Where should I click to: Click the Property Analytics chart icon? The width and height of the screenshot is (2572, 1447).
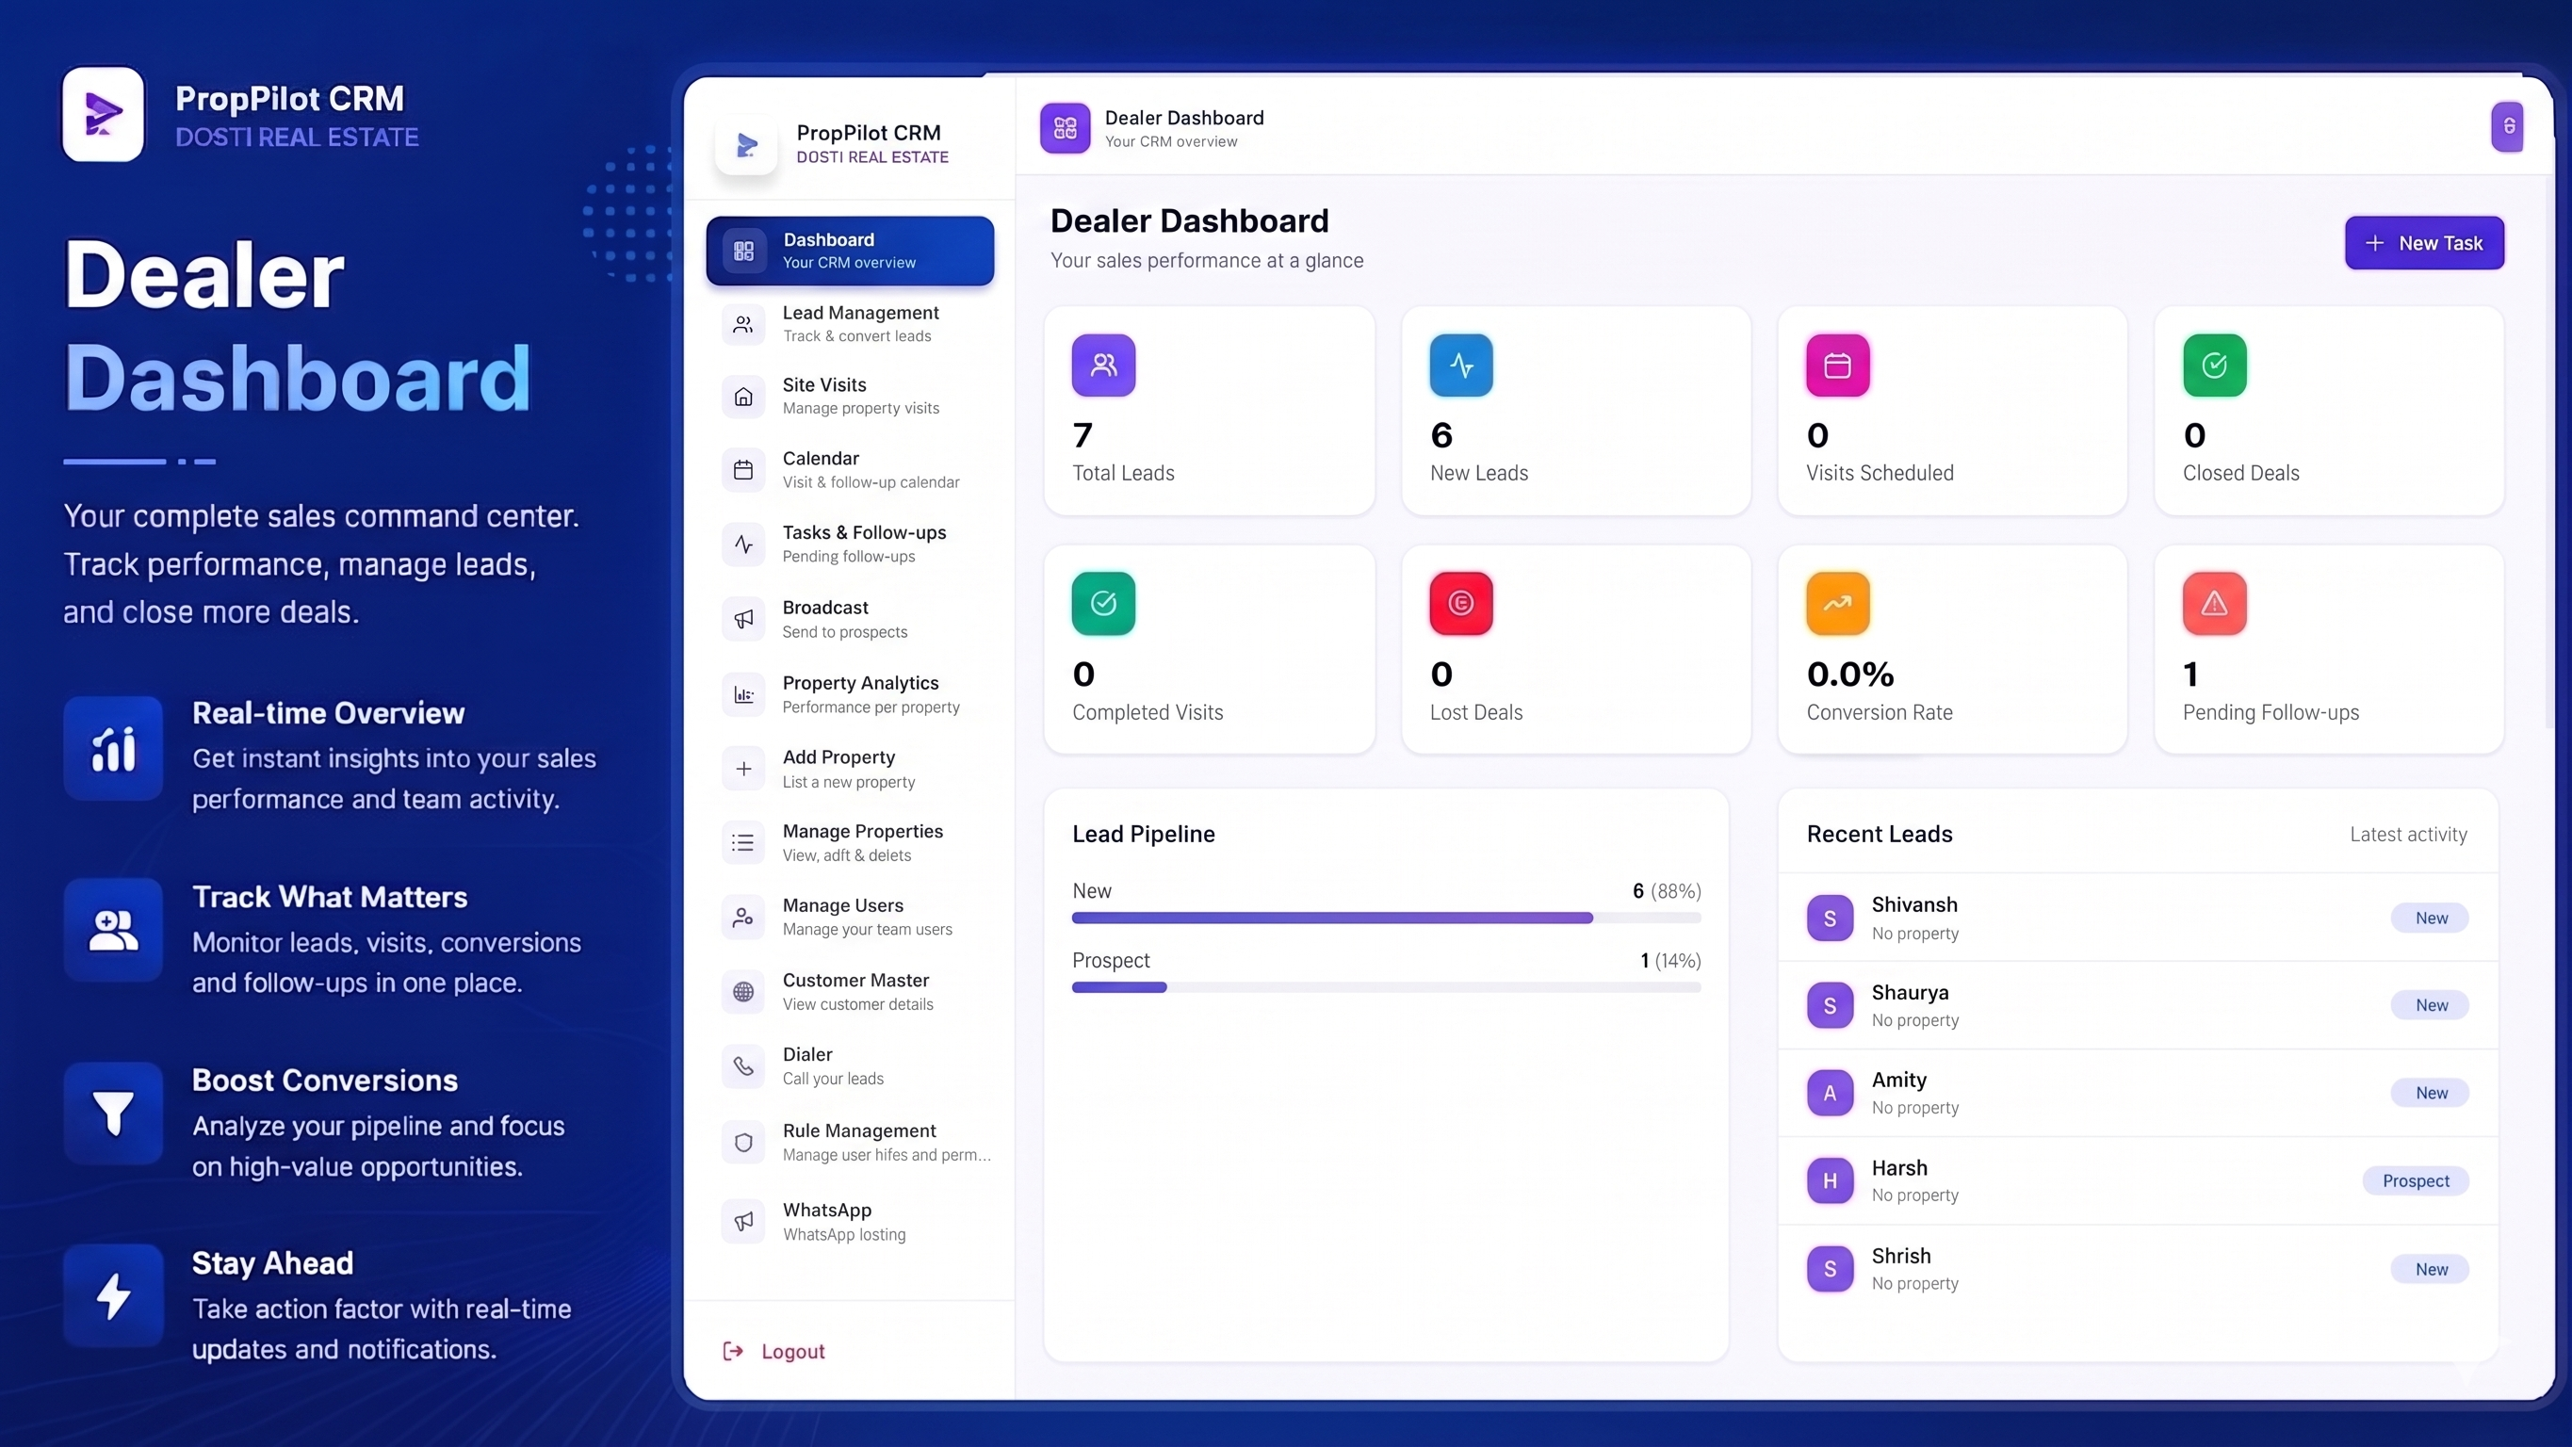742,694
